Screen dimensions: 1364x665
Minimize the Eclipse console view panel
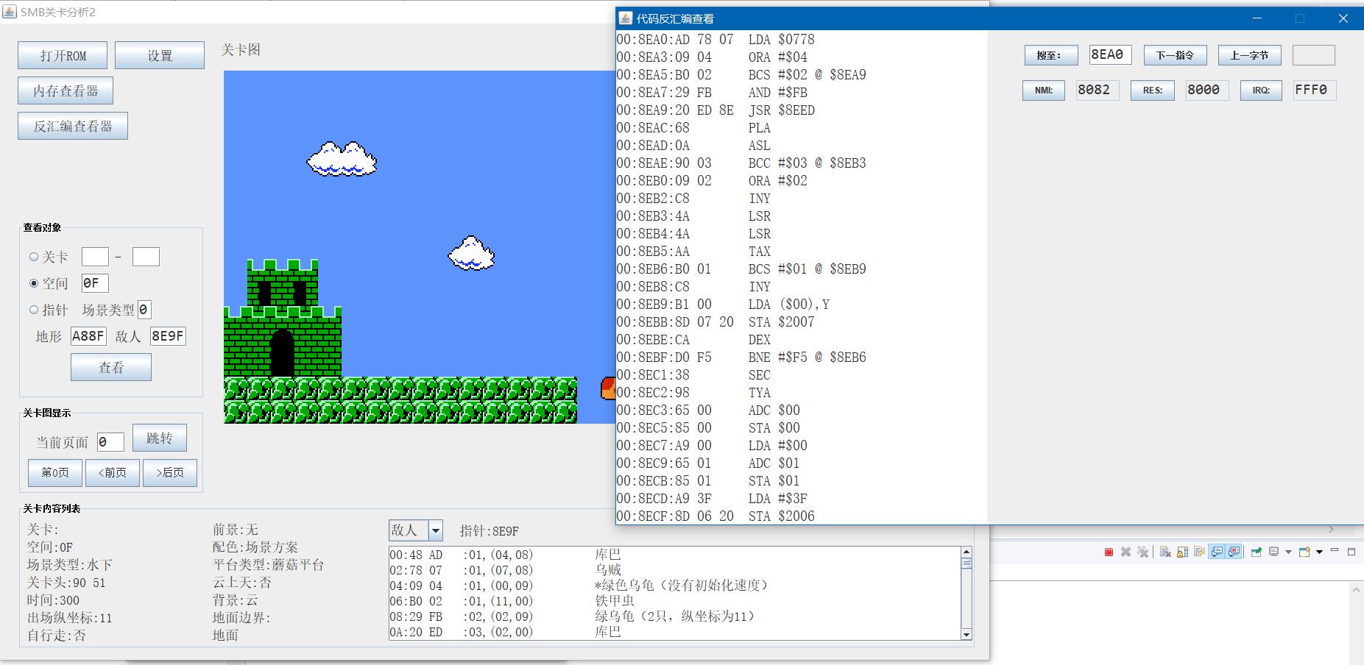1335,550
